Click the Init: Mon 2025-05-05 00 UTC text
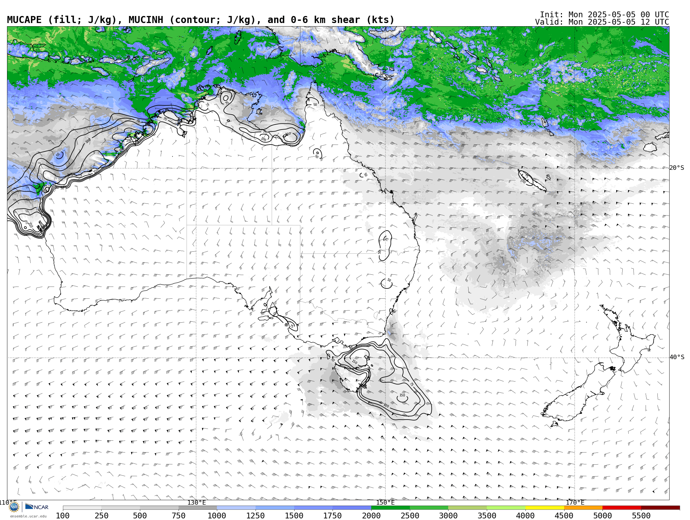690x520 pixels. pyautogui.click(x=604, y=15)
